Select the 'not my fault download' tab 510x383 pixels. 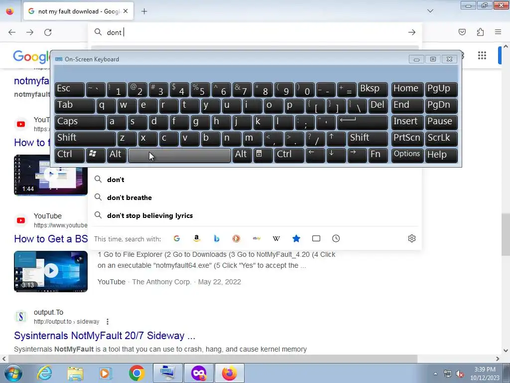tap(78, 11)
